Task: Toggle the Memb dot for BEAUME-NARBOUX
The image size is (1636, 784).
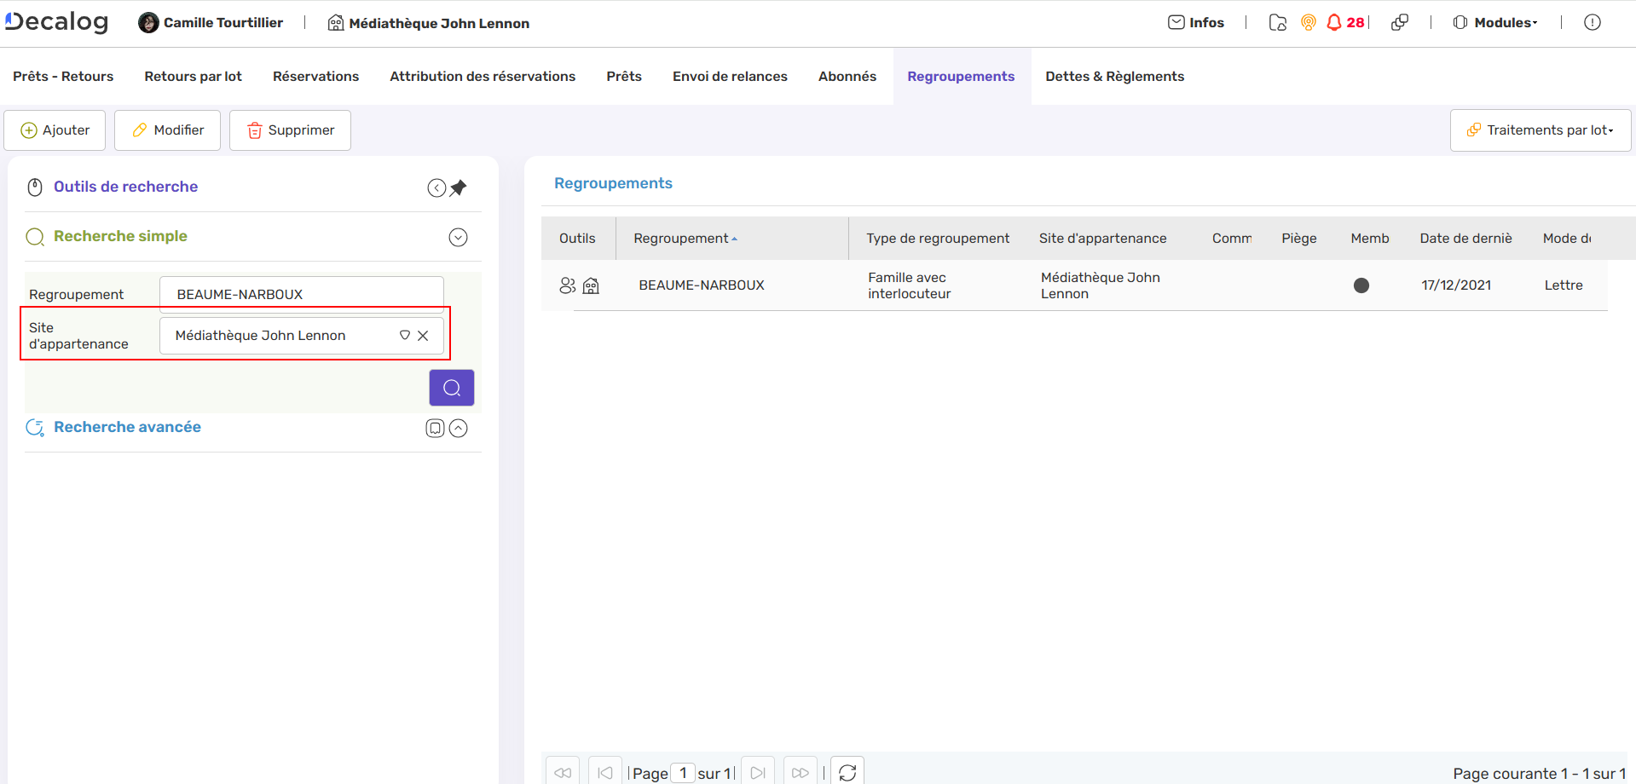Action: (x=1361, y=285)
